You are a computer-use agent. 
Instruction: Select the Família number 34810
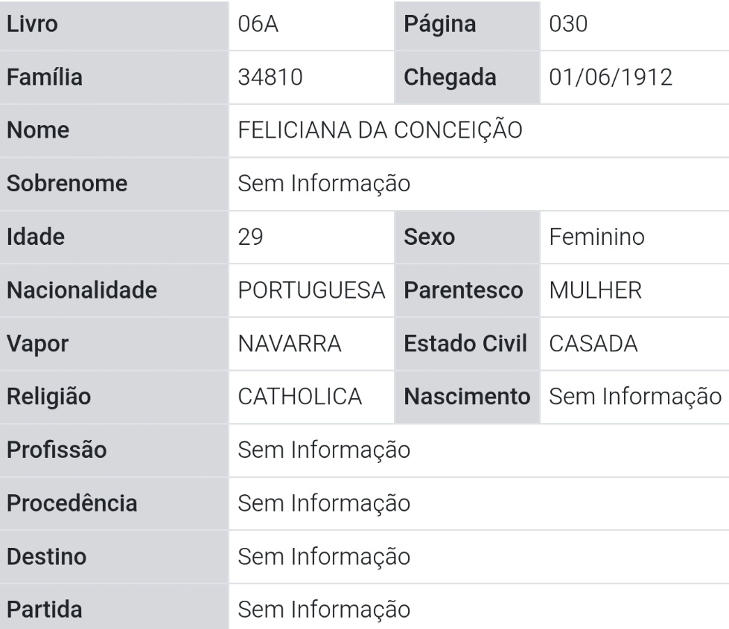pyautogui.click(x=270, y=77)
